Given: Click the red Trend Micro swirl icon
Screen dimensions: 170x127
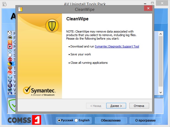Looking at the screenshot, I should pos(10,72).
